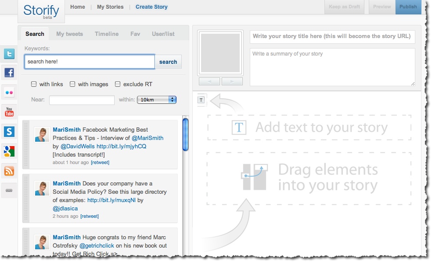Retweet the Social Media Policy tweet

[90, 216]
